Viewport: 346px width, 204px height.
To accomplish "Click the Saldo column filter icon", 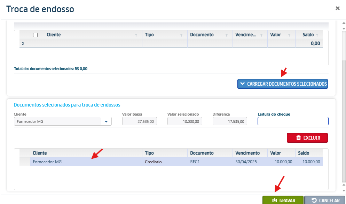I will (x=317, y=35).
